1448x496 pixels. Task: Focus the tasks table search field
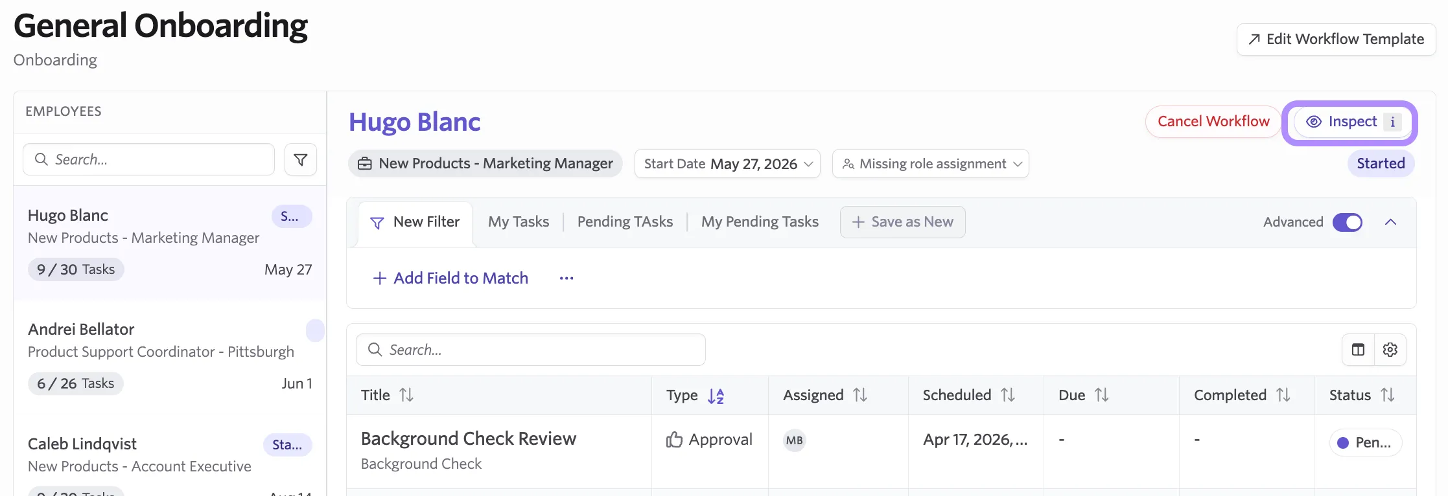click(531, 350)
